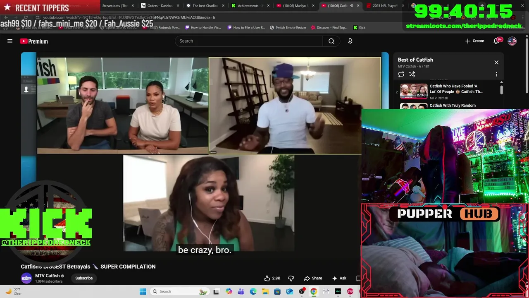Click the Ask button below the video
The image size is (529, 298).
click(x=339, y=278)
